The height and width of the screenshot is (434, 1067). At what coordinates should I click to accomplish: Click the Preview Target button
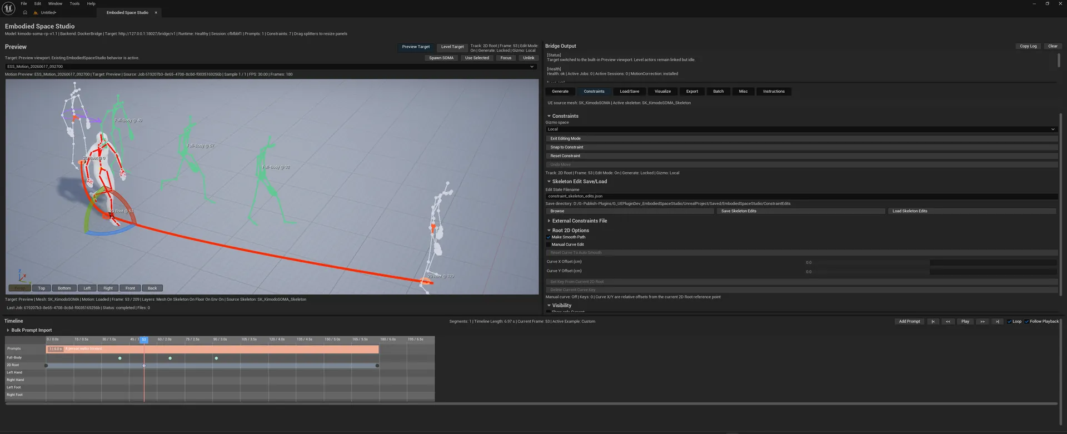click(x=416, y=47)
